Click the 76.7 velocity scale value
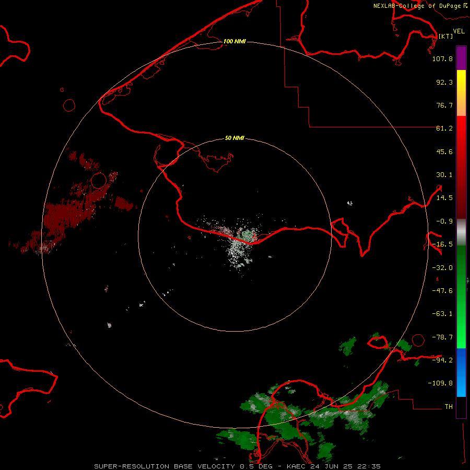470x470 pixels. 444,105
